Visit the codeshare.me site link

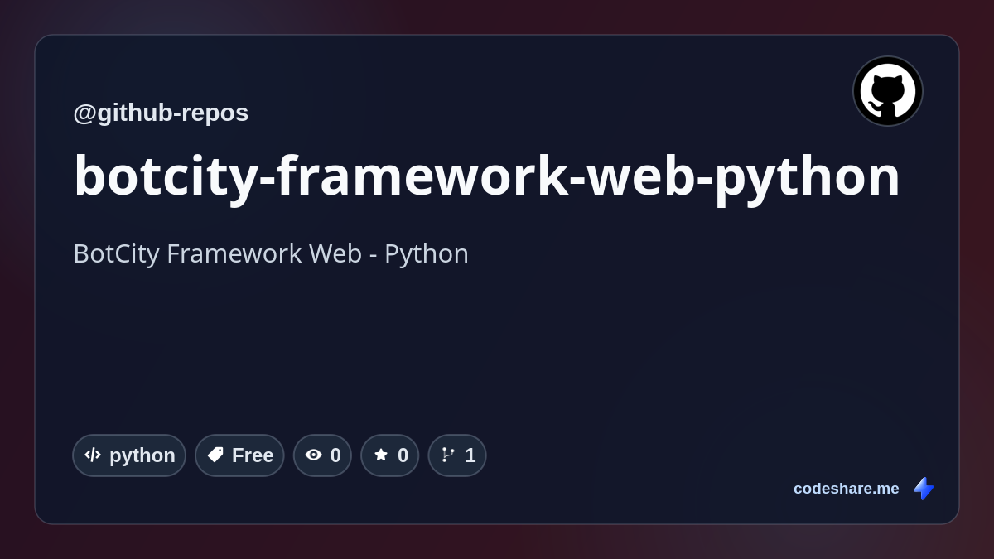846,489
